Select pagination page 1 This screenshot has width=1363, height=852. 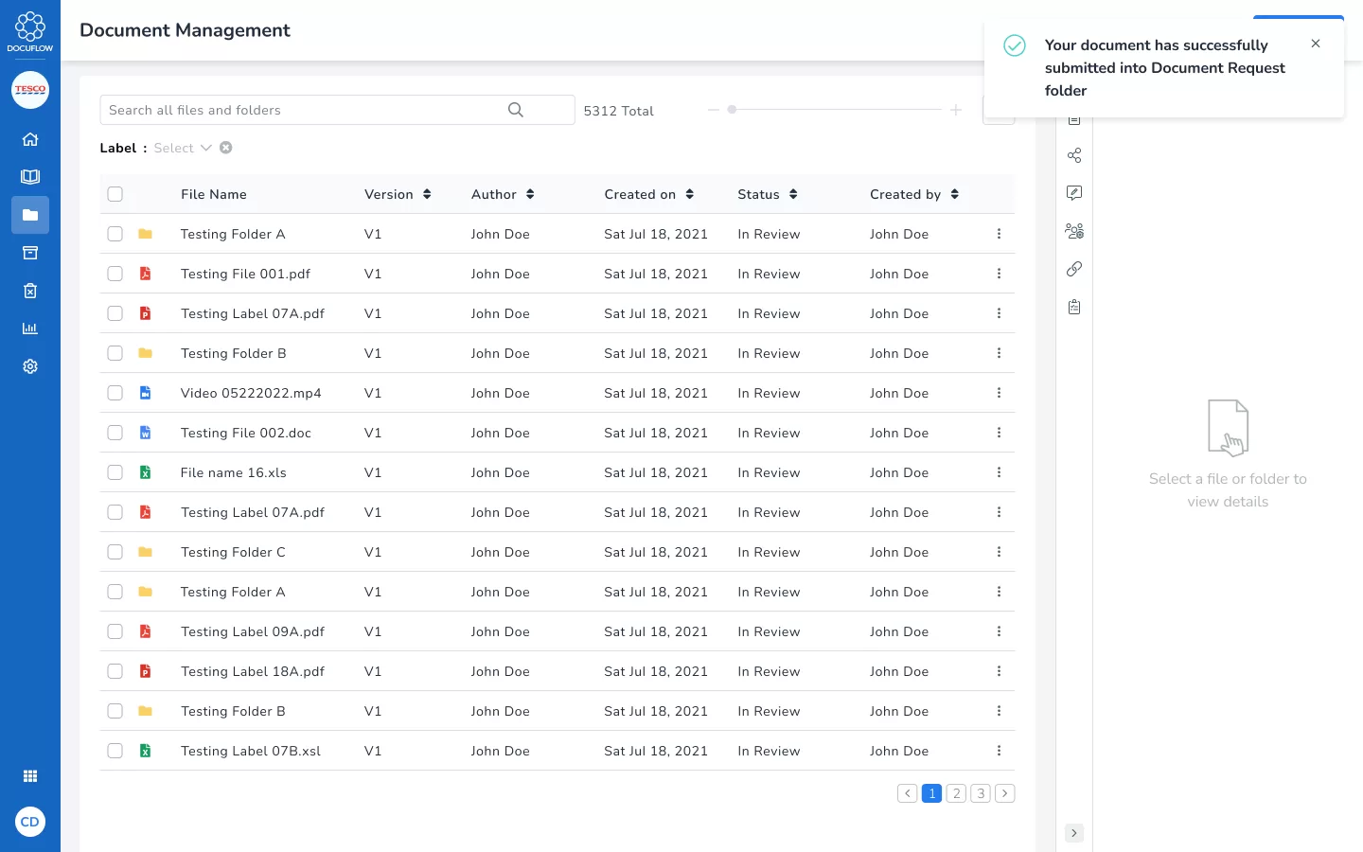pos(931,793)
